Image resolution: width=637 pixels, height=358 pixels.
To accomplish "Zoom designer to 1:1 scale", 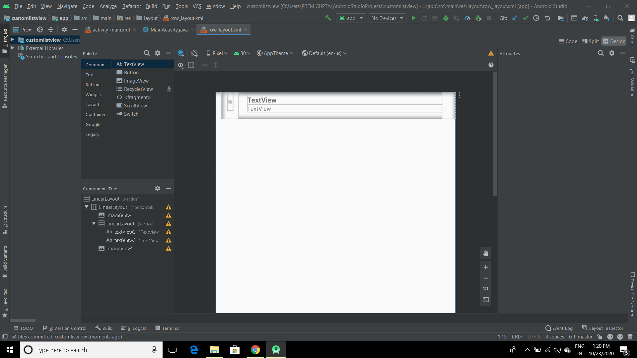I will [x=485, y=289].
